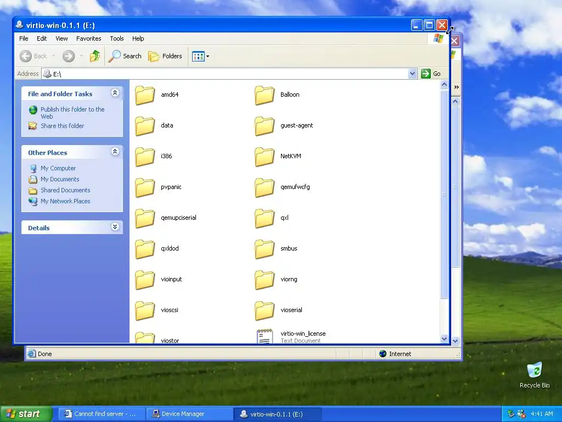Click the file list scrollbar down arrow
This screenshot has height=422, width=562.
click(444, 338)
